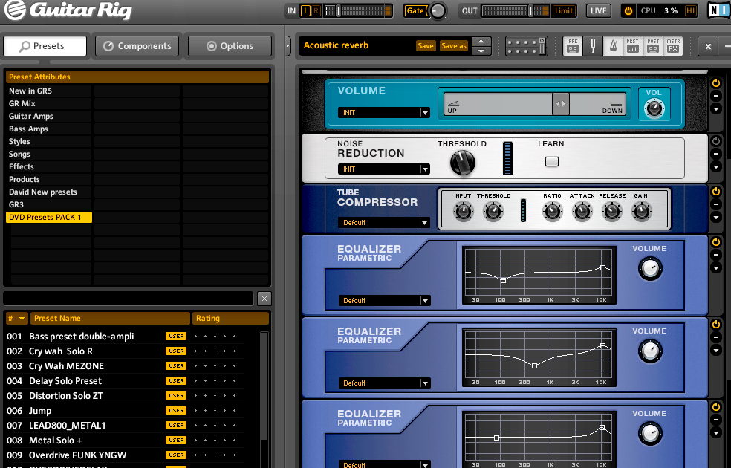Select the Distortion Solo ZT preset
The image size is (731, 468).
pyautogui.click(x=65, y=395)
